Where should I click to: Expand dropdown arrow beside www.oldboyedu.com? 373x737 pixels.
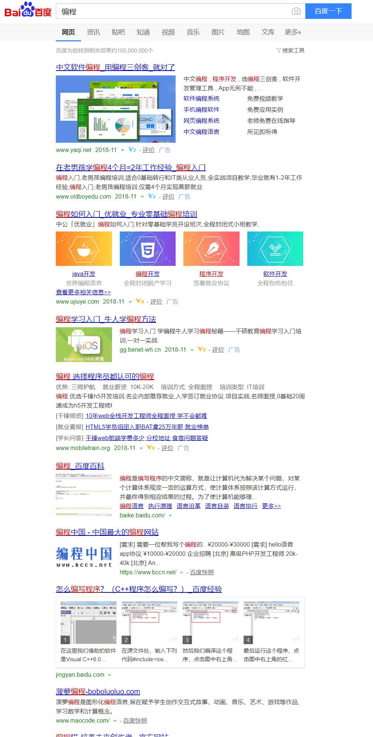(x=142, y=197)
